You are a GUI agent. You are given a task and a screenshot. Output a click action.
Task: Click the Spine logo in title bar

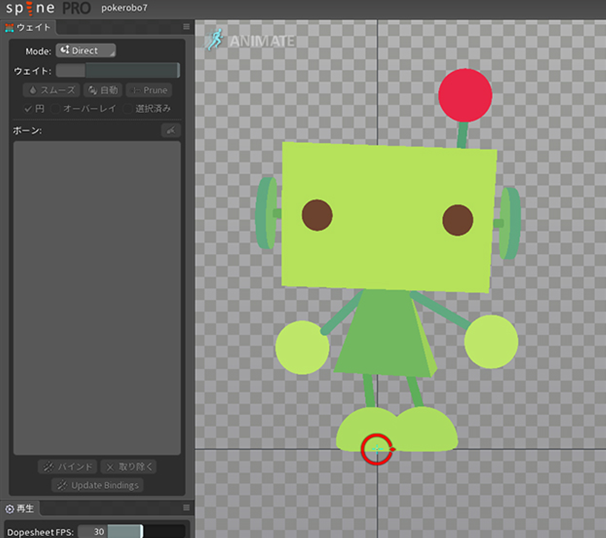coord(30,8)
